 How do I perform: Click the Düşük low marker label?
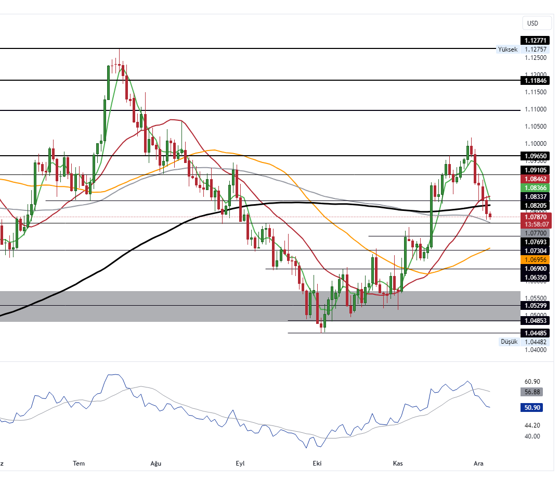tap(508, 341)
